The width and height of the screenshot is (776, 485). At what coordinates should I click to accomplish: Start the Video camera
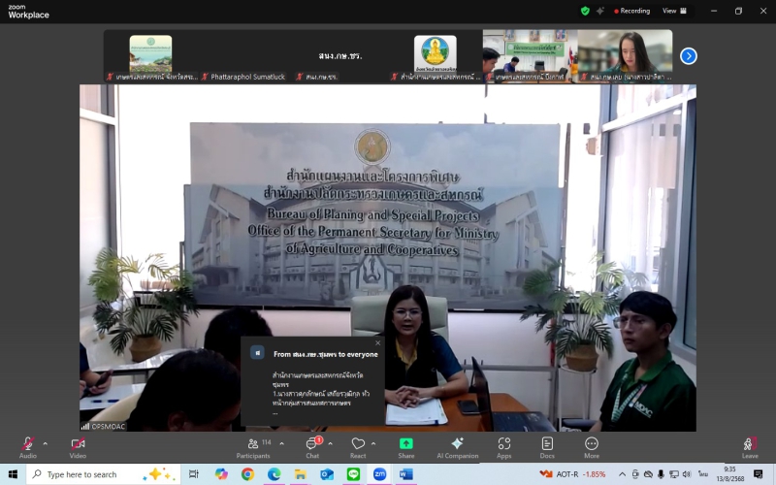click(78, 447)
